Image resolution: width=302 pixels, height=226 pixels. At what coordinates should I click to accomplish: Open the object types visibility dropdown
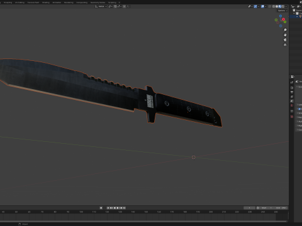250,6
